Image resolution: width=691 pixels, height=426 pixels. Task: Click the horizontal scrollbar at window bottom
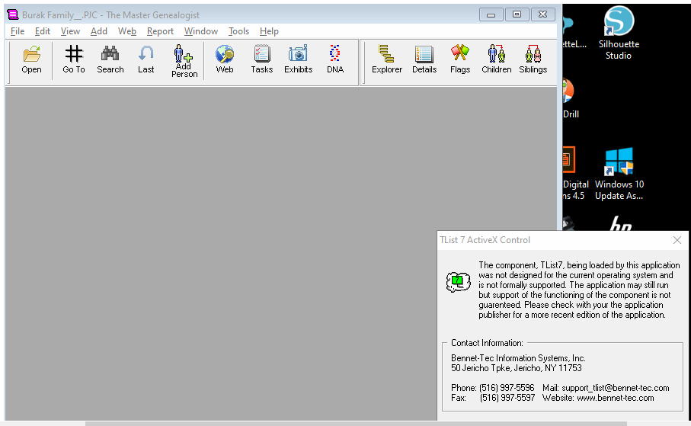356,424
